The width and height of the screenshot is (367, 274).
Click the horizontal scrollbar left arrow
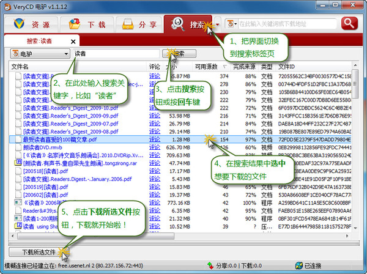pos(13,236)
